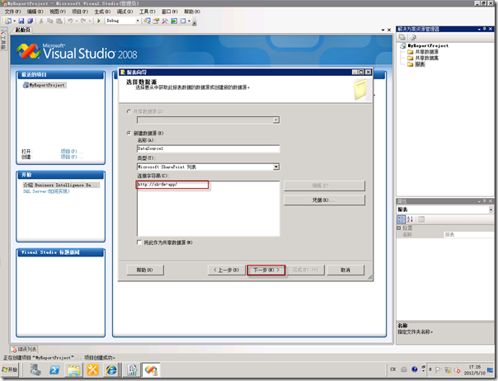
Task: Select 共享数据集 folder in Solution Explorer
Action: point(426,59)
